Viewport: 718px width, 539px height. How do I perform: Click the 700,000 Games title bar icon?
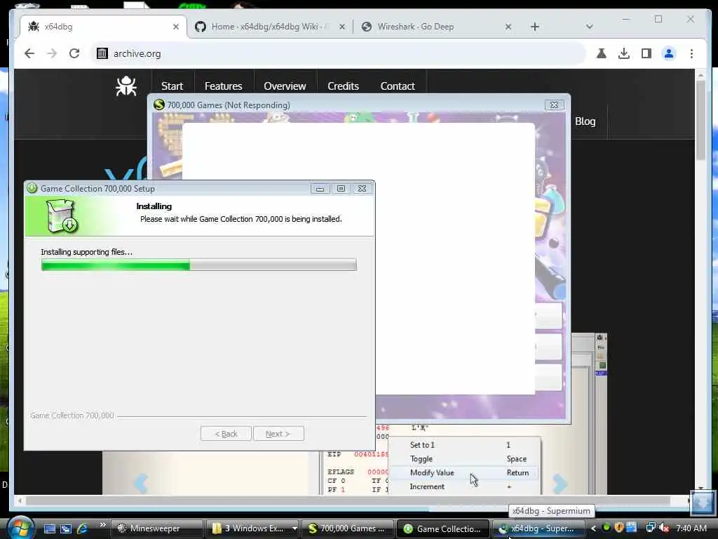click(159, 105)
